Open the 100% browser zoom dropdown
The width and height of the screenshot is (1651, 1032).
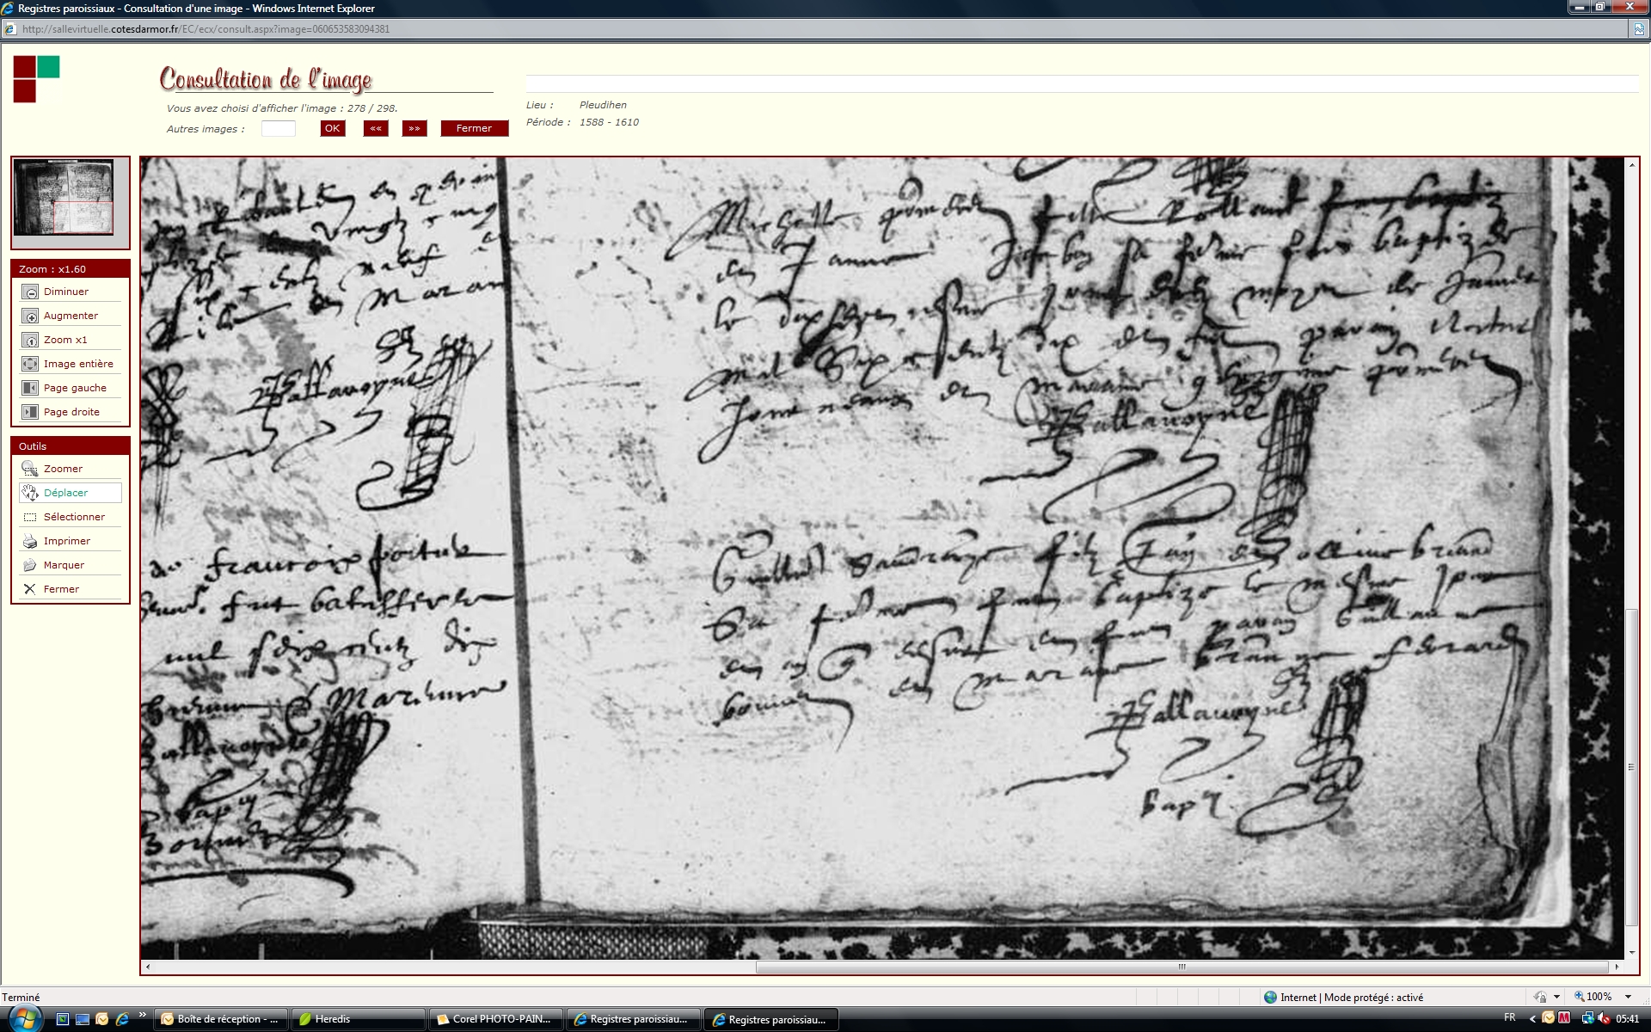(1628, 998)
